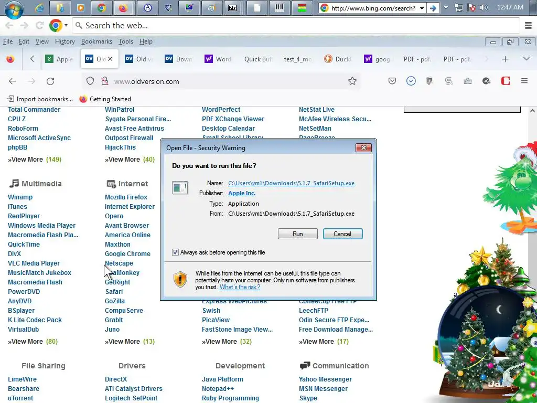The image size is (537, 403).
Task: Click the taskbar clock showing 12:47 AM
Action: [x=510, y=7]
